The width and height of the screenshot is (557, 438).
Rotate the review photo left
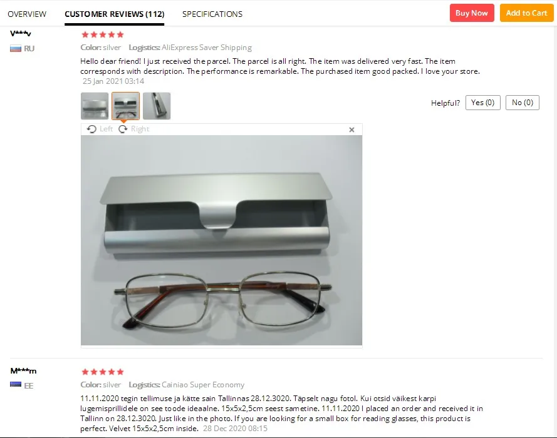tap(100, 129)
